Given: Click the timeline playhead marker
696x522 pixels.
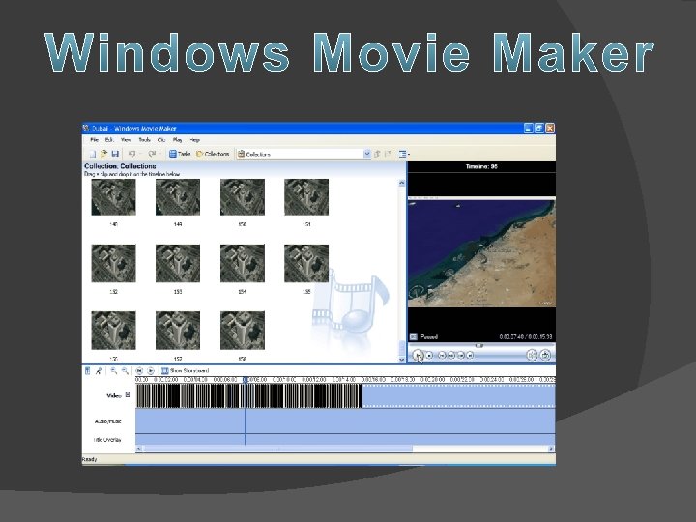Looking at the screenshot, I should coord(245,380).
